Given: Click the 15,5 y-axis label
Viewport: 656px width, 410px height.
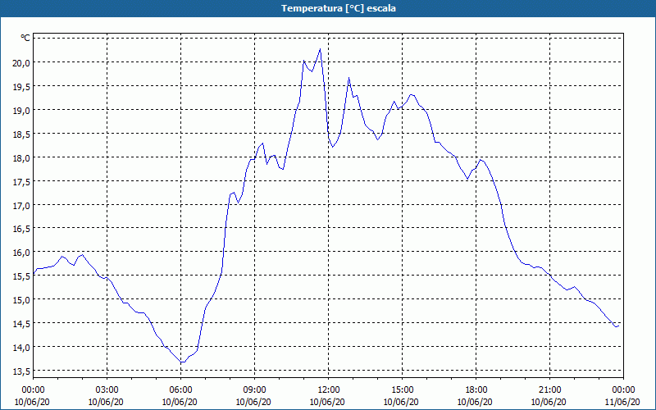Looking at the screenshot, I should pyautogui.click(x=22, y=276).
